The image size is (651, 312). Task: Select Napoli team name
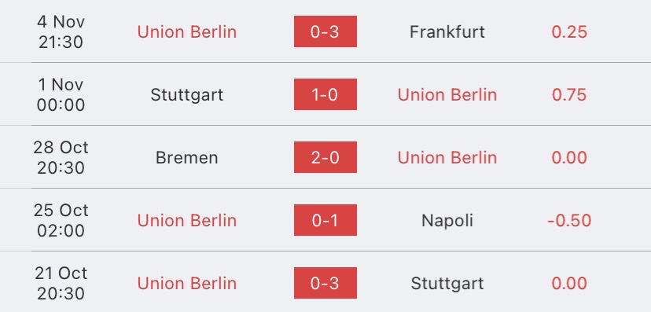(x=447, y=220)
